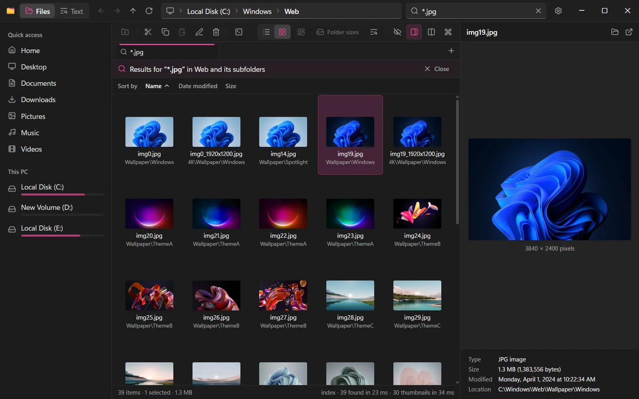Open the command palette icon
This screenshot has height=399, width=639.
tap(448, 32)
